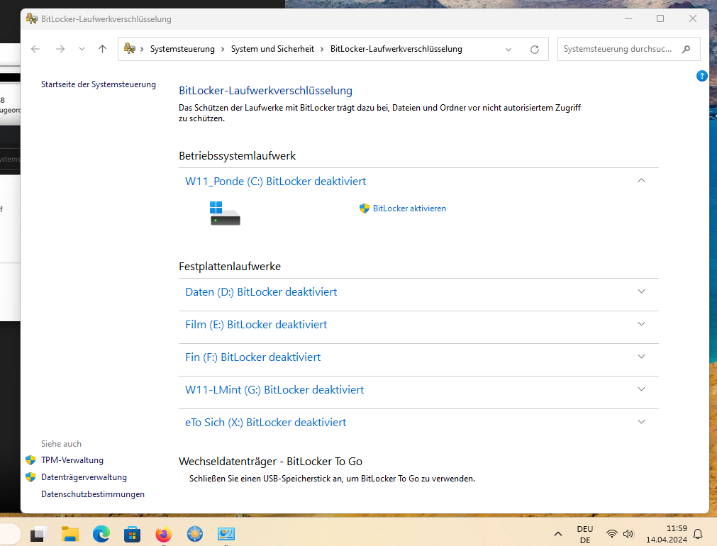Click window title bar BitLocker icon
This screenshot has height=546, width=717.
coord(31,18)
